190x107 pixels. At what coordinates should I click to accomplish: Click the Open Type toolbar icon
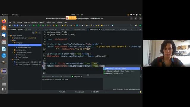63,26
